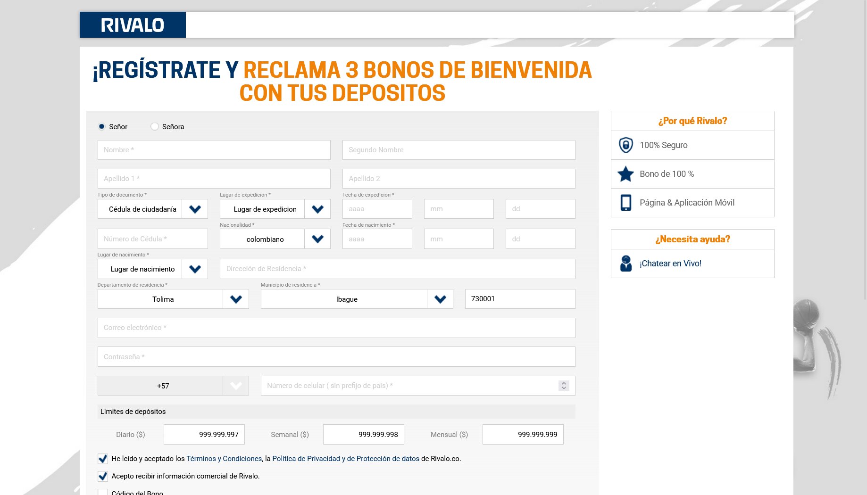867x495 pixels.
Task: Open the Lugar de expedicion dropdown
Action: pyautogui.click(x=275, y=209)
